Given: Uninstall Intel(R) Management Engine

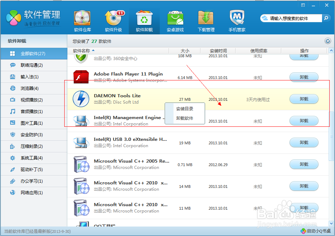Looking at the screenshot, I should pyautogui.click(x=304, y=121).
